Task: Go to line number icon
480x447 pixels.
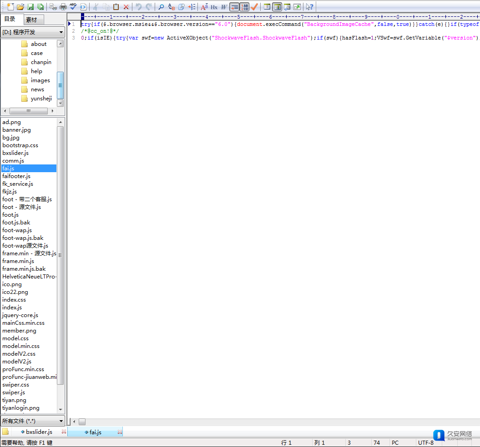Action: pos(192,7)
